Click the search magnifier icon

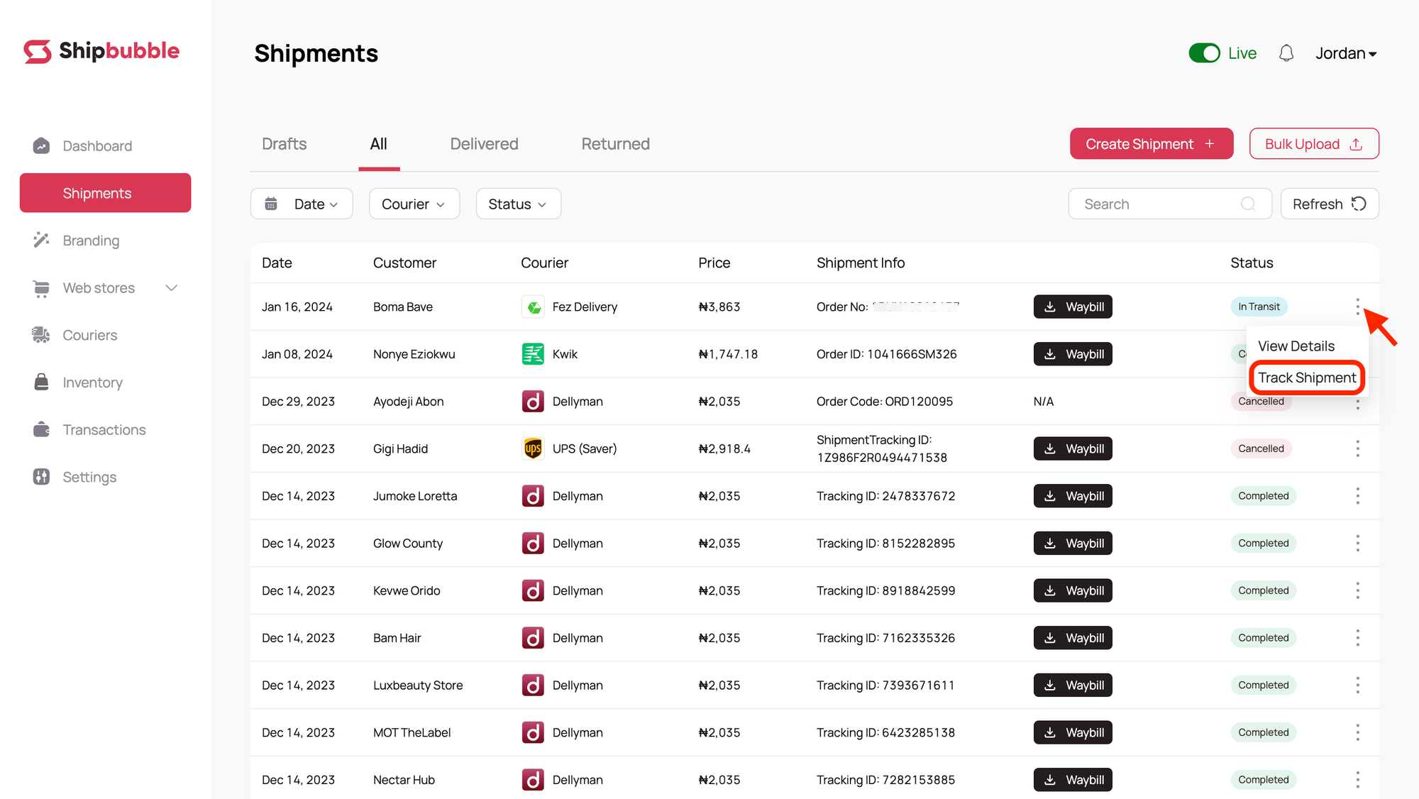(1247, 204)
